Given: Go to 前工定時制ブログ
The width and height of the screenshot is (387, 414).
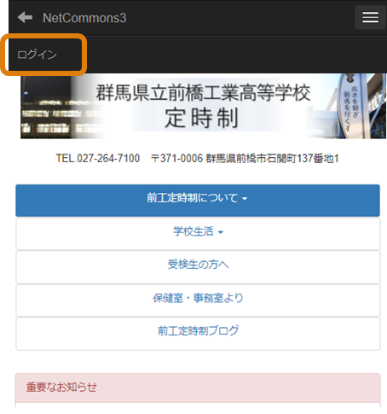Looking at the screenshot, I should (x=198, y=334).
